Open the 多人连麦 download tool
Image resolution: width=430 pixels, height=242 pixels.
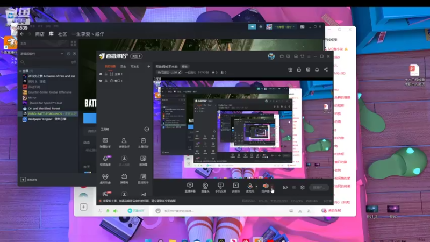point(124,161)
